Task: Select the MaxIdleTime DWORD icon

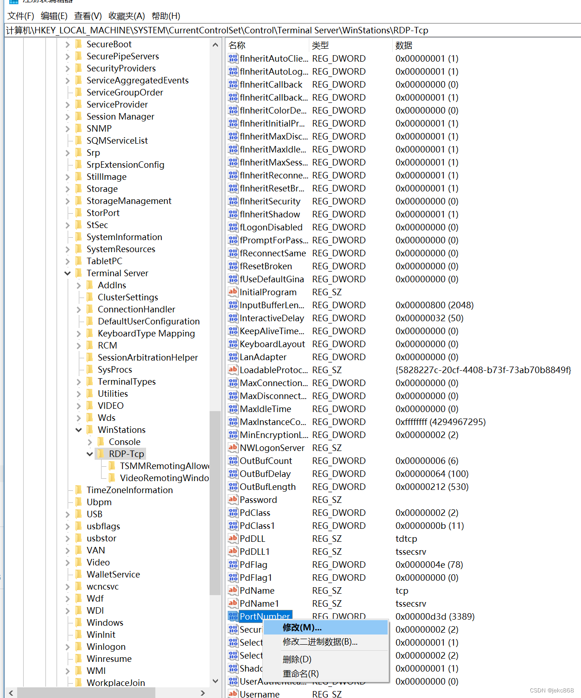Action: 233,409
